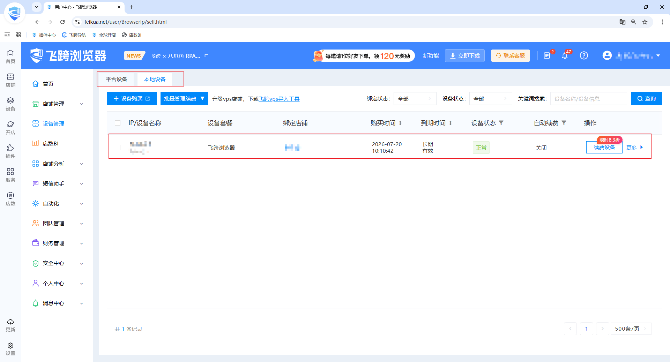Open the browser zoom magnifier icon
This screenshot has height=362, width=670.
point(634,22)
